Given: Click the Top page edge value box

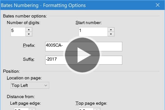Looking at the screenshot, I should pyautogui.click(x=86, y=109).
